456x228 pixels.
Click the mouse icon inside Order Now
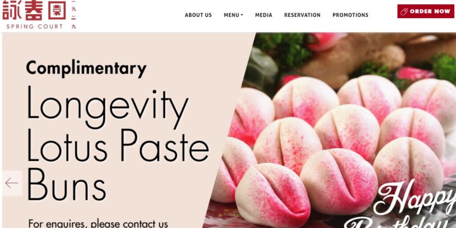[404, 11]
